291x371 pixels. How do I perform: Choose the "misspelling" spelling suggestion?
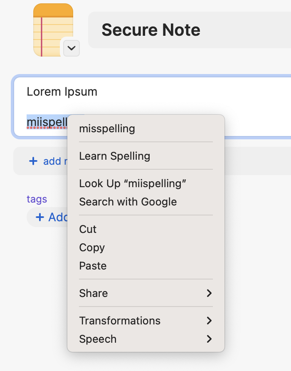point(107,129)
